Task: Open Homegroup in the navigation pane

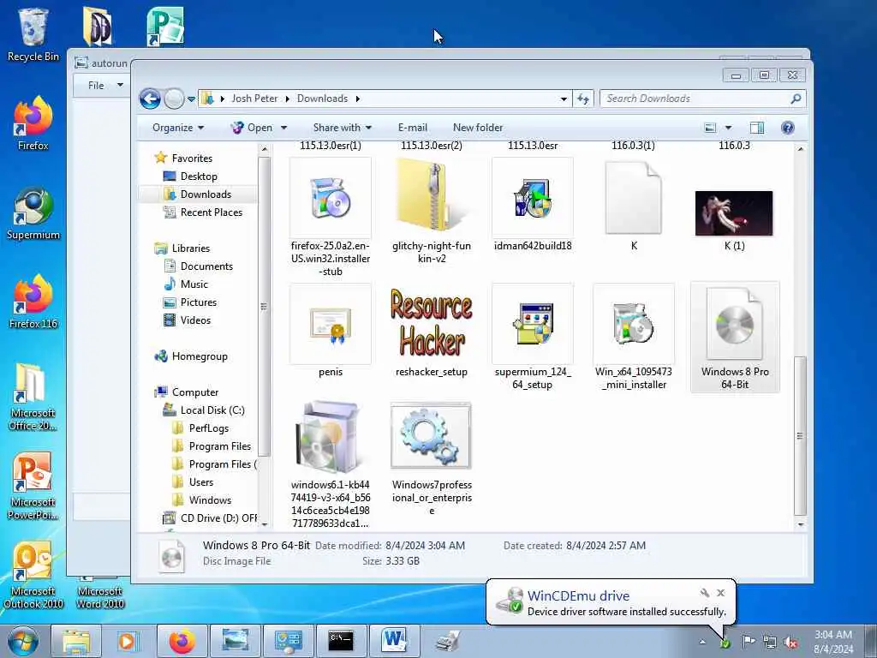Action: point(199,356)
